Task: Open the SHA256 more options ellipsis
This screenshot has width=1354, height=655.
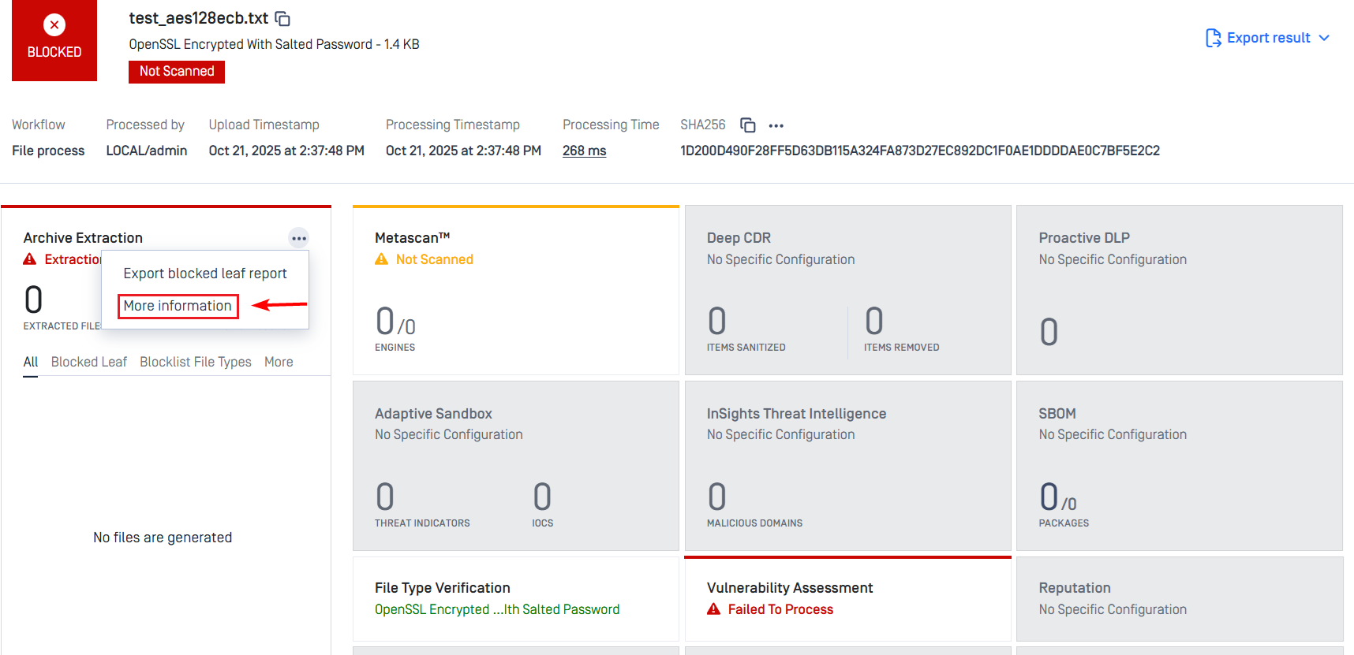Action: [x=776, y=125]
